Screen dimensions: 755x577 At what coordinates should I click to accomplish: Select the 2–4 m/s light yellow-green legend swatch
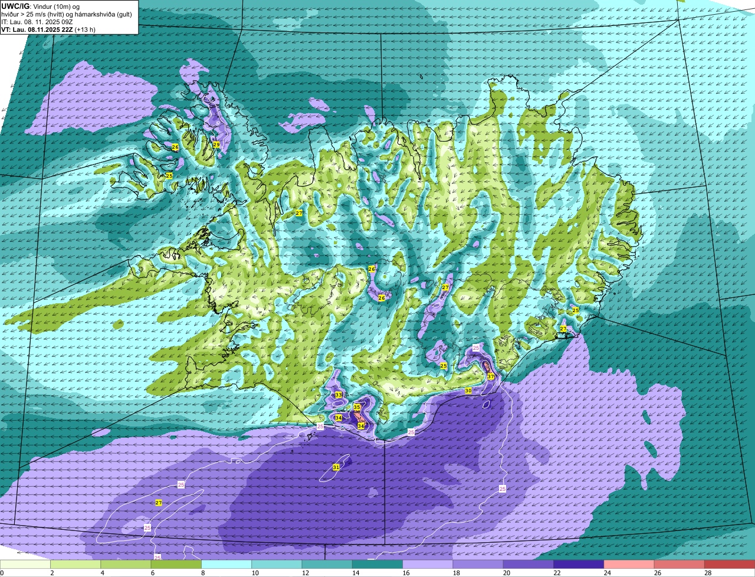click(75, 564)
